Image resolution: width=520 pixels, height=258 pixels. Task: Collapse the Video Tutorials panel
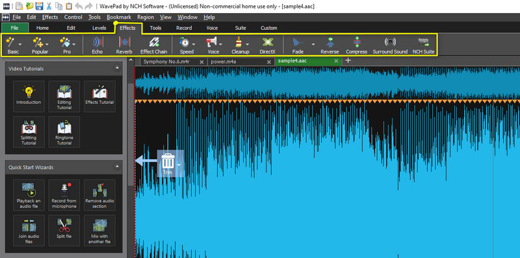click(117, 68)
